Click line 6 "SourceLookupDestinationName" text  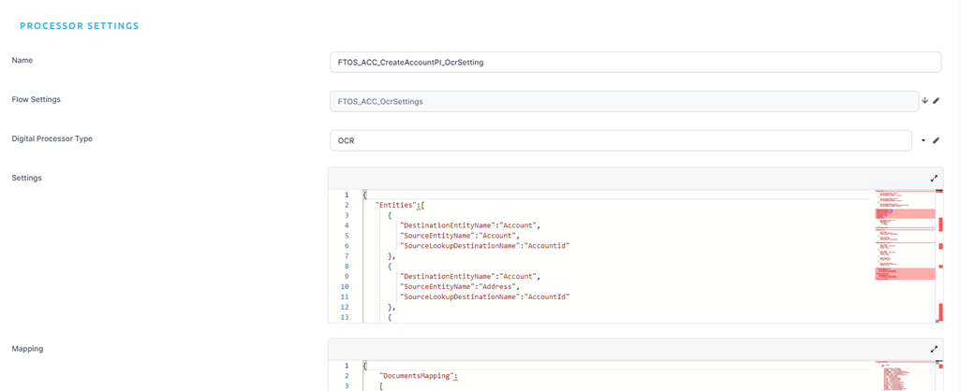(484, 245)
